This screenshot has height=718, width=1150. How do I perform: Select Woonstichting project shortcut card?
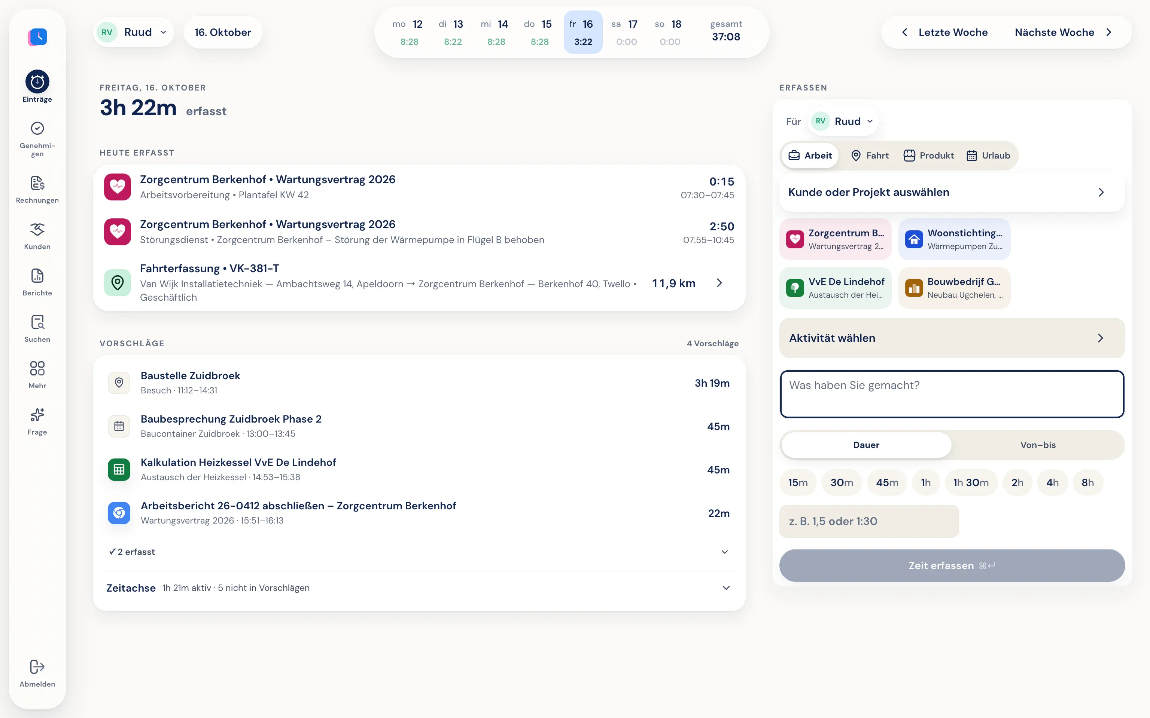click(954, 239)
